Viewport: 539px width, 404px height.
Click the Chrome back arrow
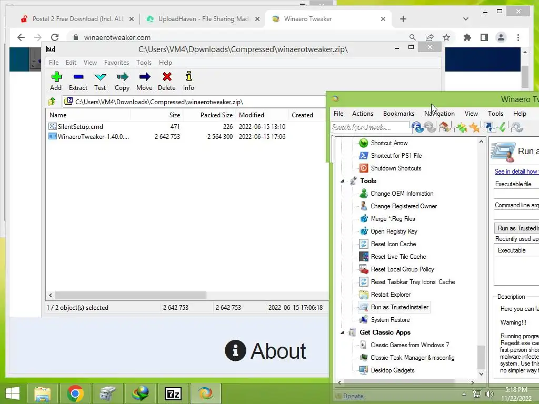pyautogui.click(x=21, y=37)
